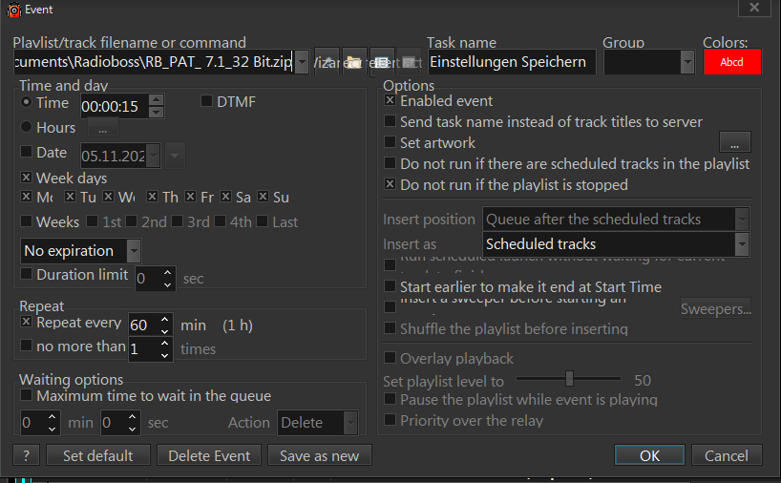Click the question mark help button
Viewport: 781px width, 483px height.
(26, 455)
